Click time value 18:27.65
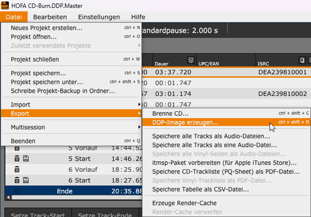Screen dimensions: 311x217 click(126, 180)
